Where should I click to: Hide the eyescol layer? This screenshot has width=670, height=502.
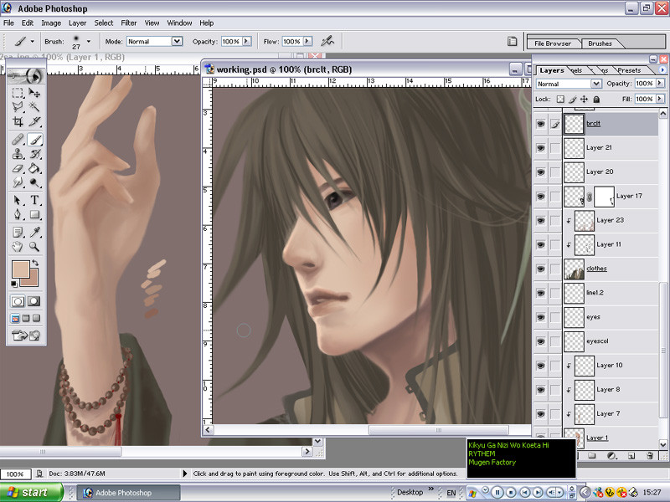pyautogui.click(x=540, y=341)
